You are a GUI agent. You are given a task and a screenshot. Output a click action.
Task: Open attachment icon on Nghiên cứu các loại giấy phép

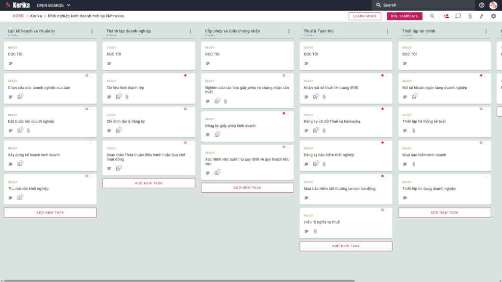coord(226,101)
